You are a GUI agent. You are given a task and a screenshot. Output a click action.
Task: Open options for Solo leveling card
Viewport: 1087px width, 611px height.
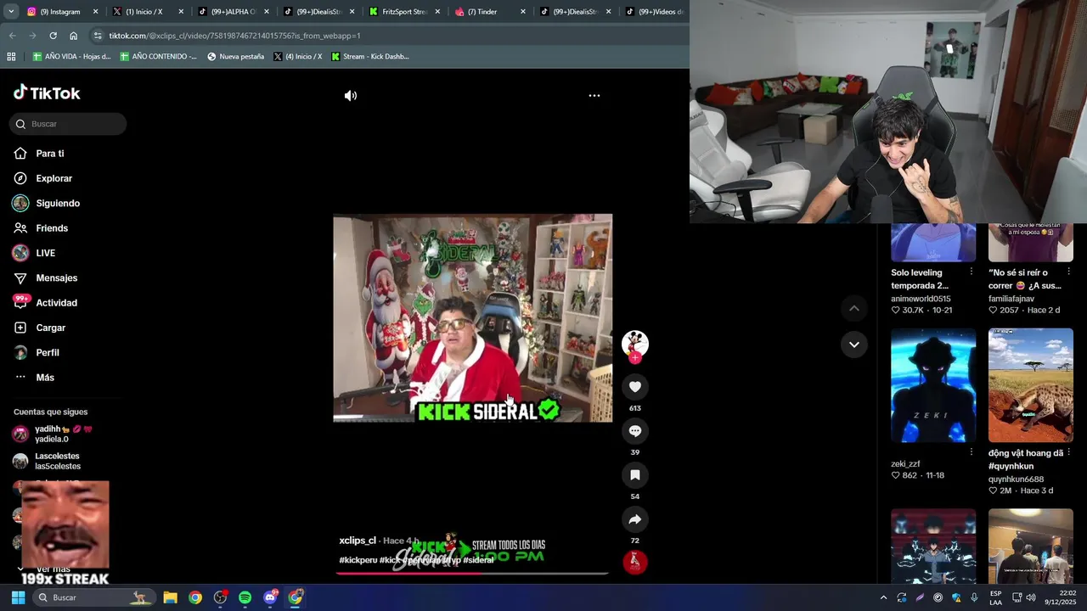(971, 272)
